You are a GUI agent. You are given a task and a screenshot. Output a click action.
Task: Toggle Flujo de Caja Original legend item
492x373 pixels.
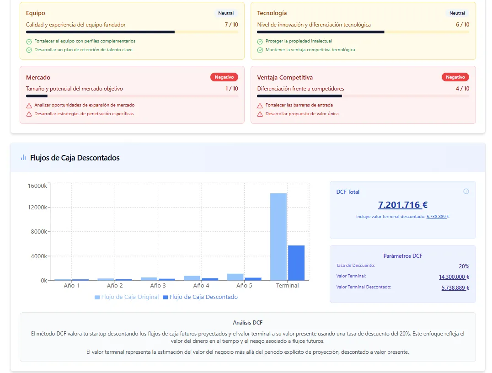(x=127, y=297)
